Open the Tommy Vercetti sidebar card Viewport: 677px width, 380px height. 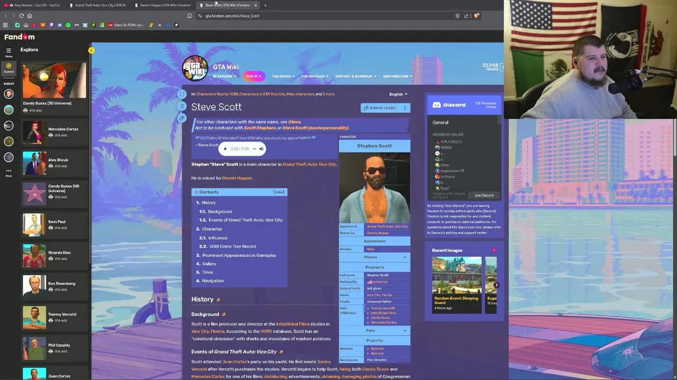tap(54, 317)
